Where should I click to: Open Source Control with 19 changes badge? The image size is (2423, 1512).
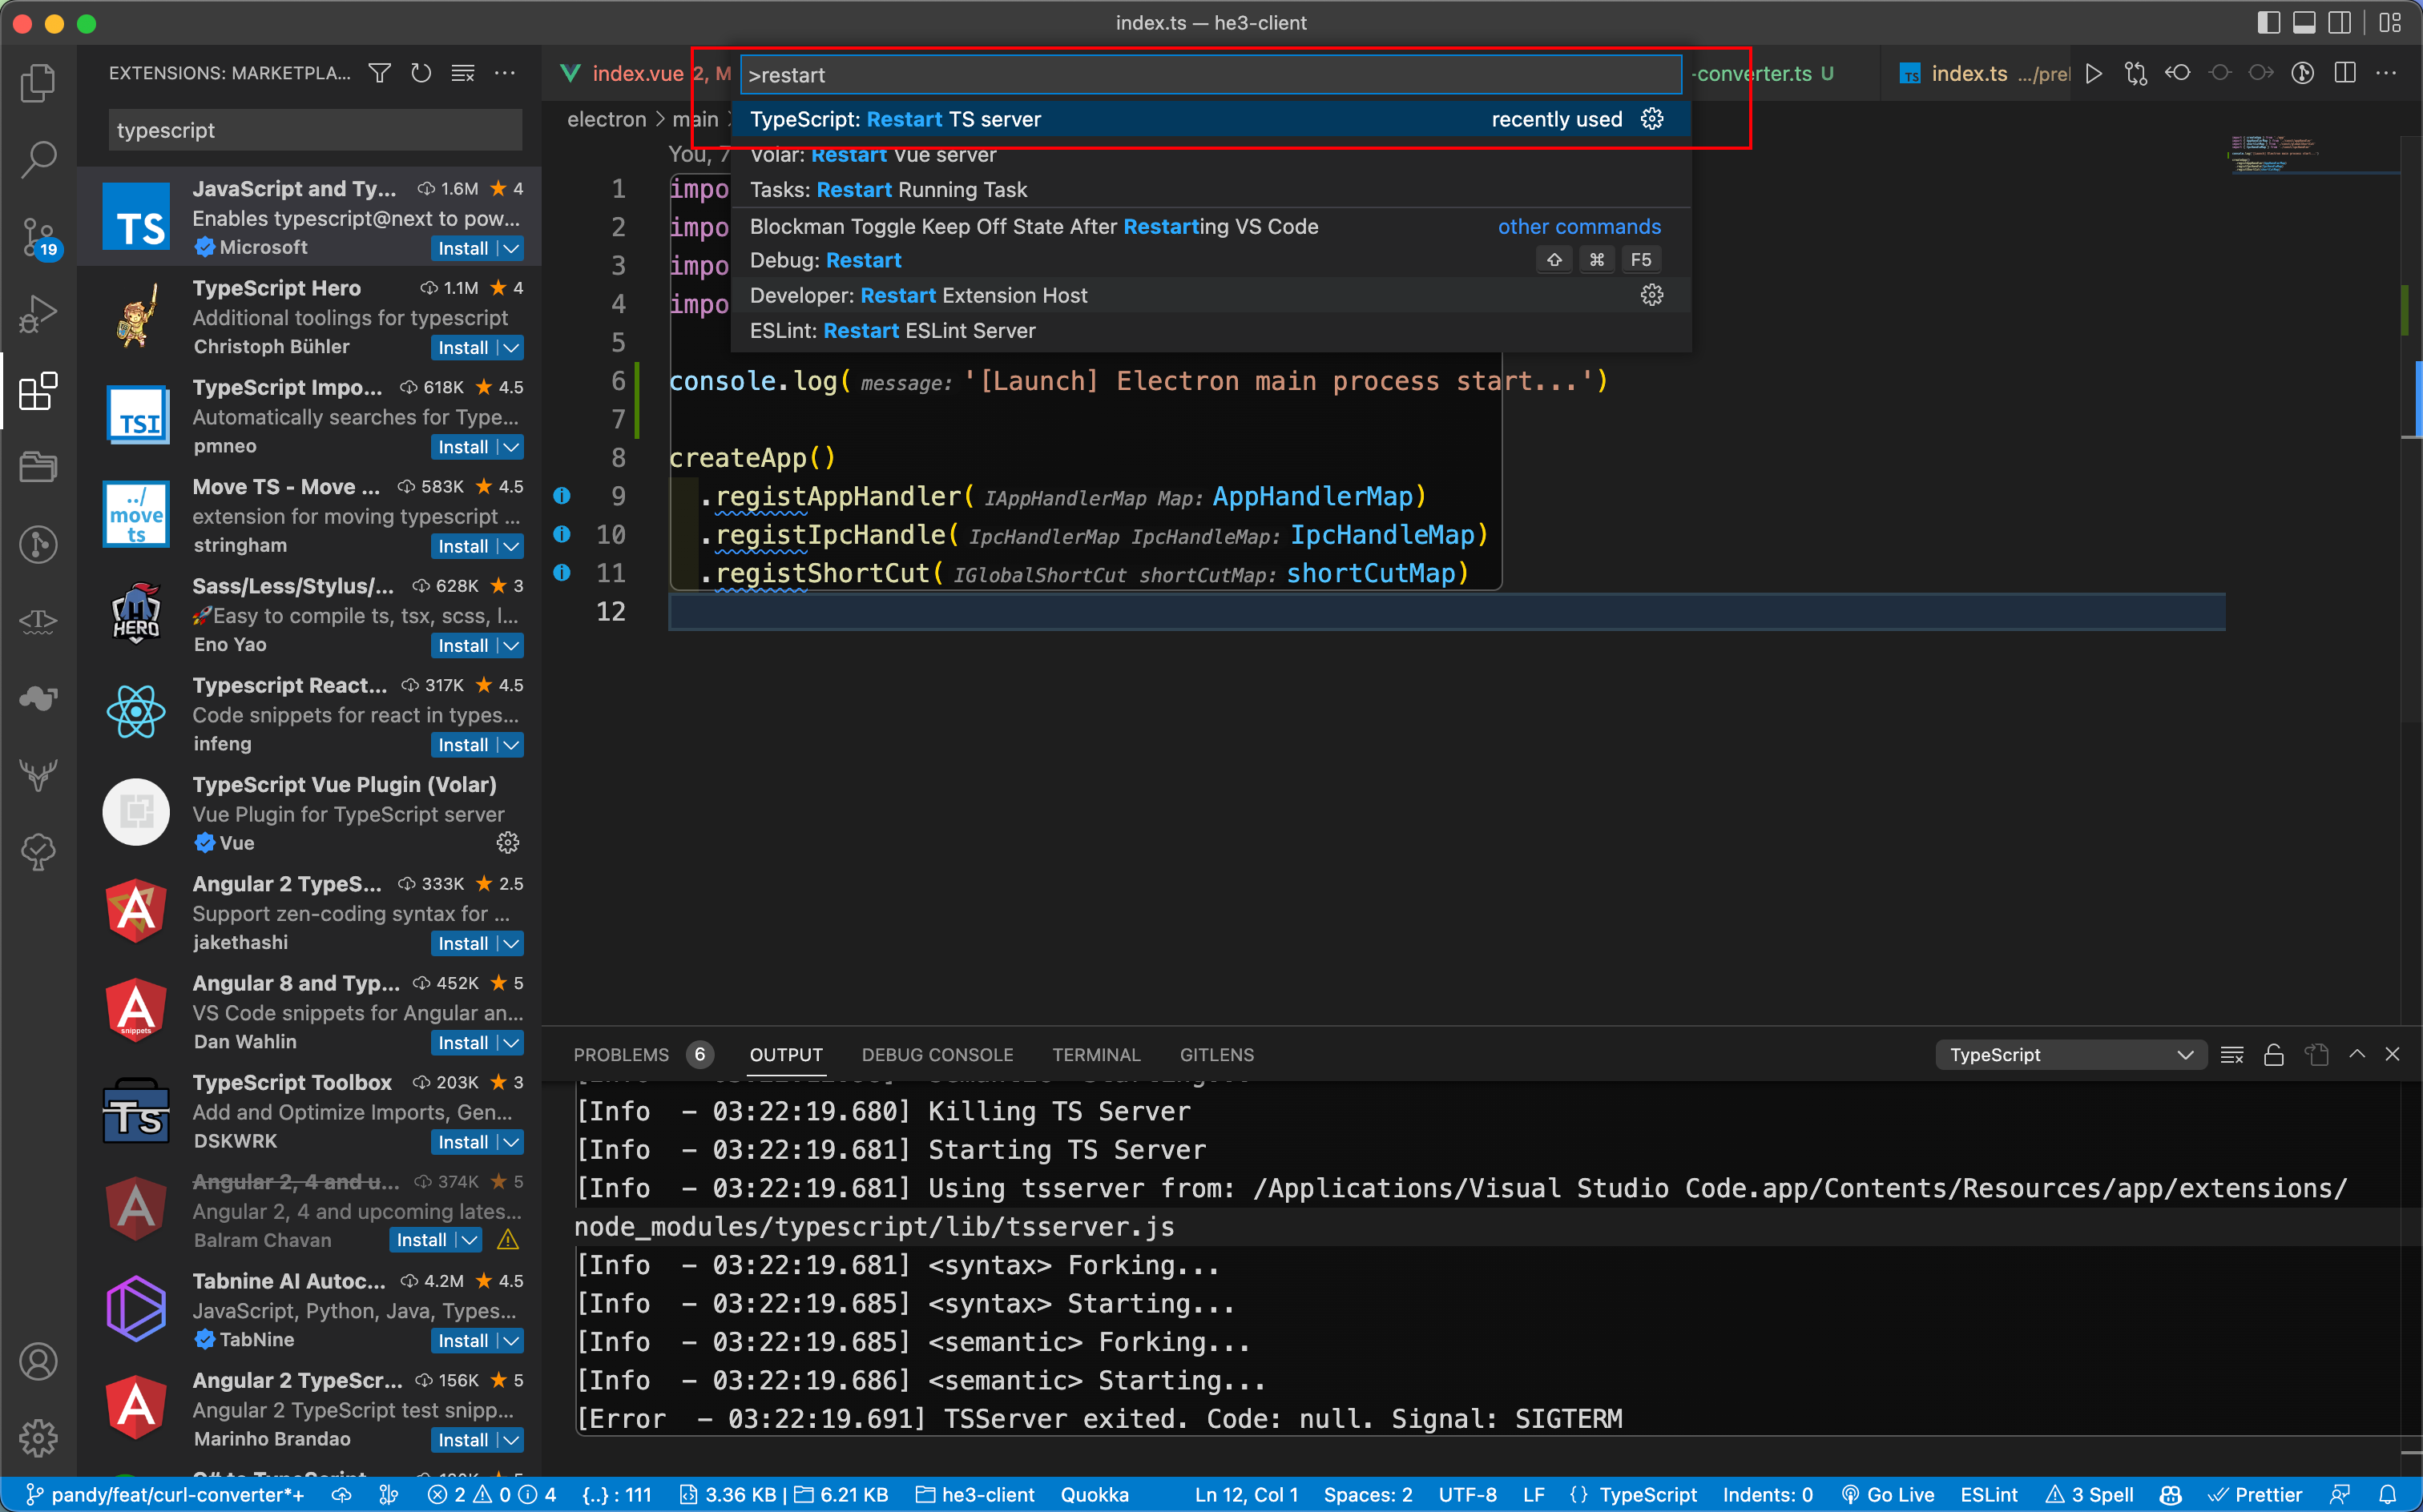tap(38, 237)
